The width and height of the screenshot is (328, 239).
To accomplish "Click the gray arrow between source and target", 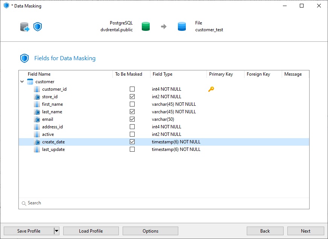I will 164,27.
